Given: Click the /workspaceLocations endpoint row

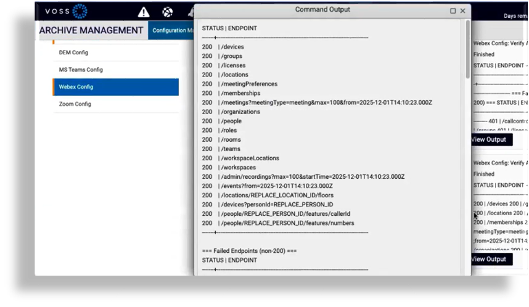Looking at the screenshot, I should [240, 158].
